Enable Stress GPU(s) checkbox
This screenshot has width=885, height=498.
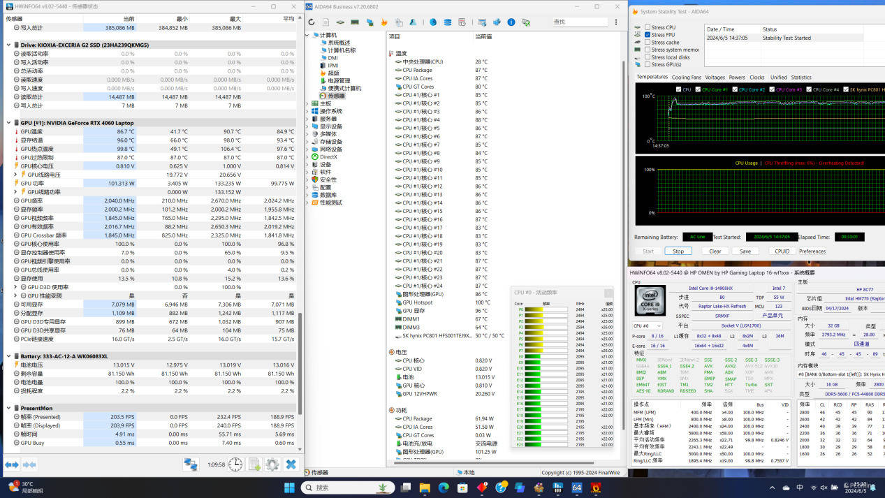[648, 65]
